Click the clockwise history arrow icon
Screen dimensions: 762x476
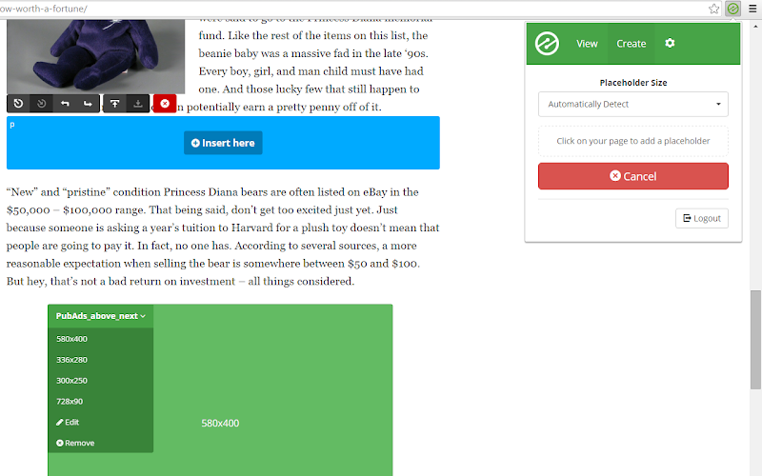click(x=42, y=104)
